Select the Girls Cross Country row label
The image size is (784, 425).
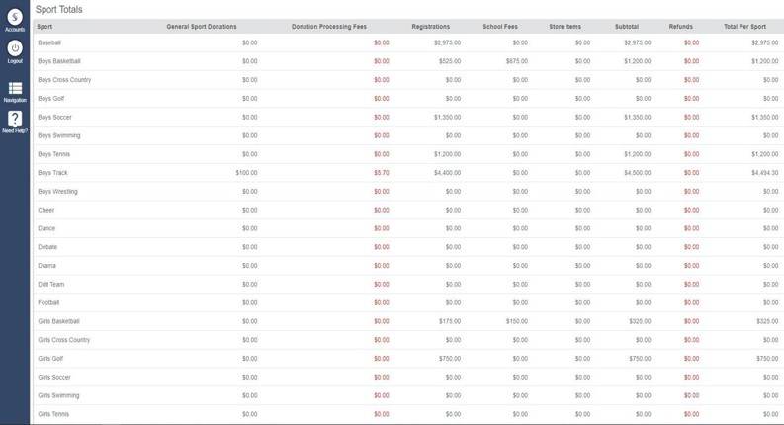[x=64, y=340]
